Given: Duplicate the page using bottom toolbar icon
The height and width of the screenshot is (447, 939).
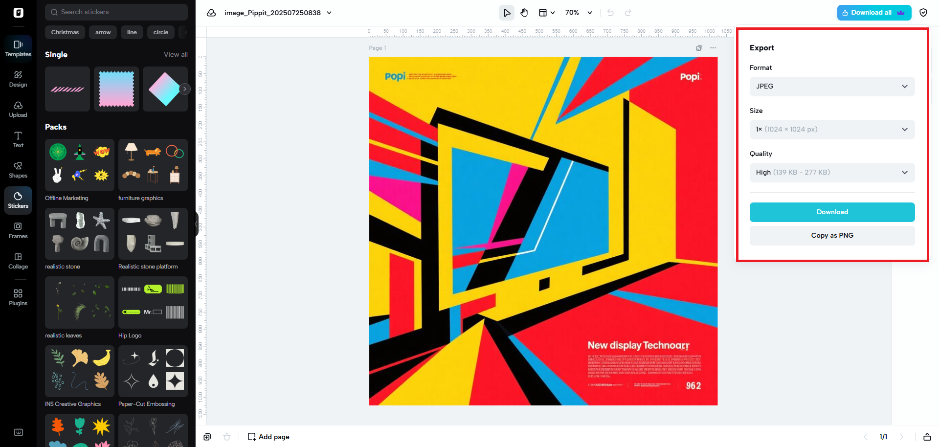Looking at the screenshot, I should click(207, 437).
